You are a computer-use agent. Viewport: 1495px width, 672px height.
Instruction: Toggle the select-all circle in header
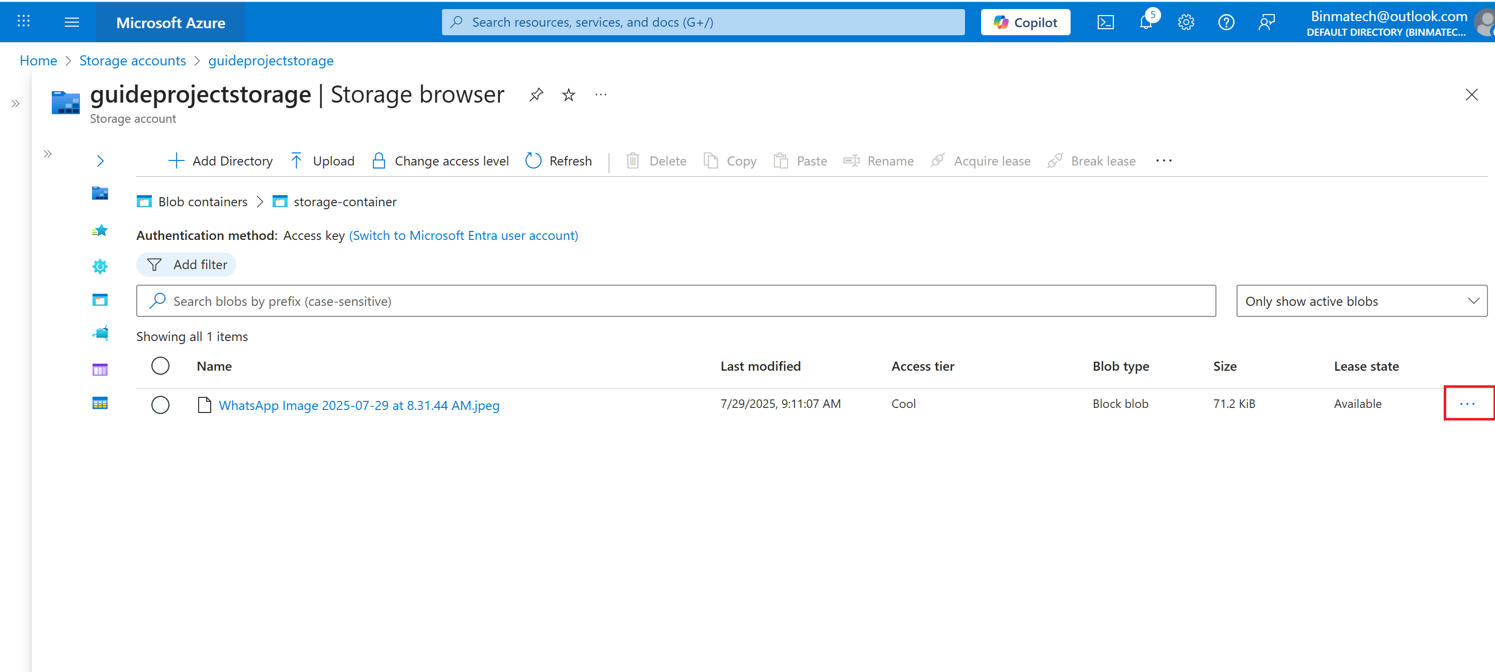click(160, 366)
